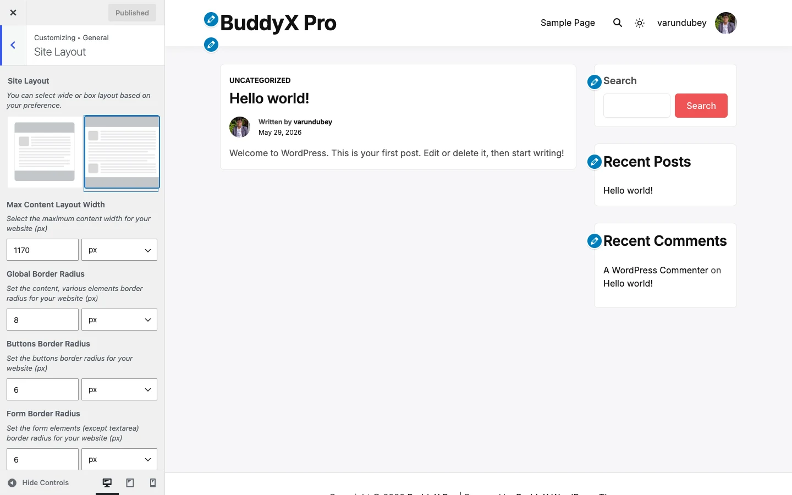792x495 pixels.
Task: Open the BuddyX Pro site title link
Action: (278, 23)
